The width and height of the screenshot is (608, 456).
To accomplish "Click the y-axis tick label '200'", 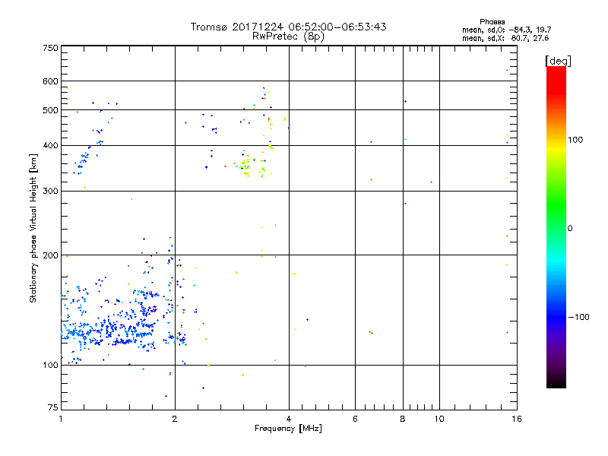I will pyautogui.click(x=50, y=255).
